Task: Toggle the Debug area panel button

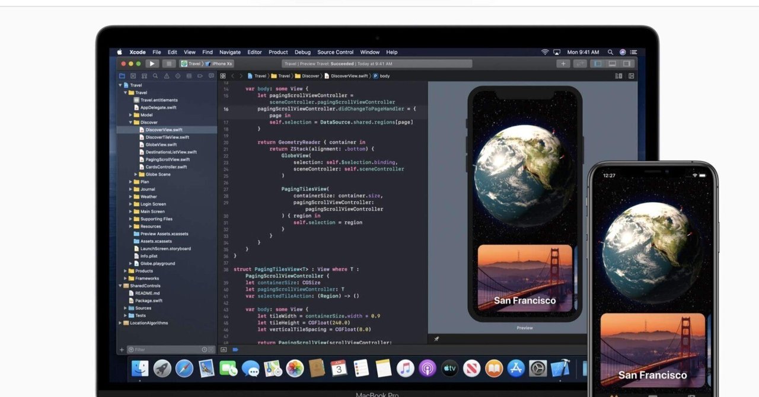Action: click(612, 63)
